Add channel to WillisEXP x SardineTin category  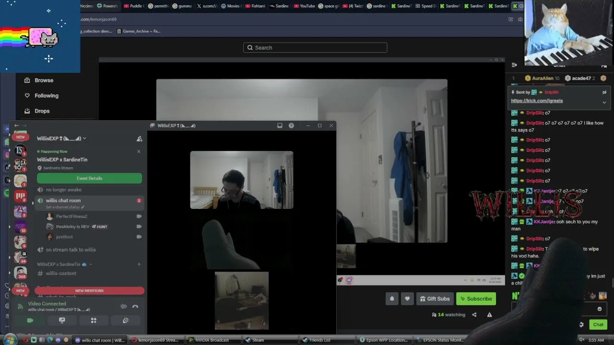(x=139, y=264)
